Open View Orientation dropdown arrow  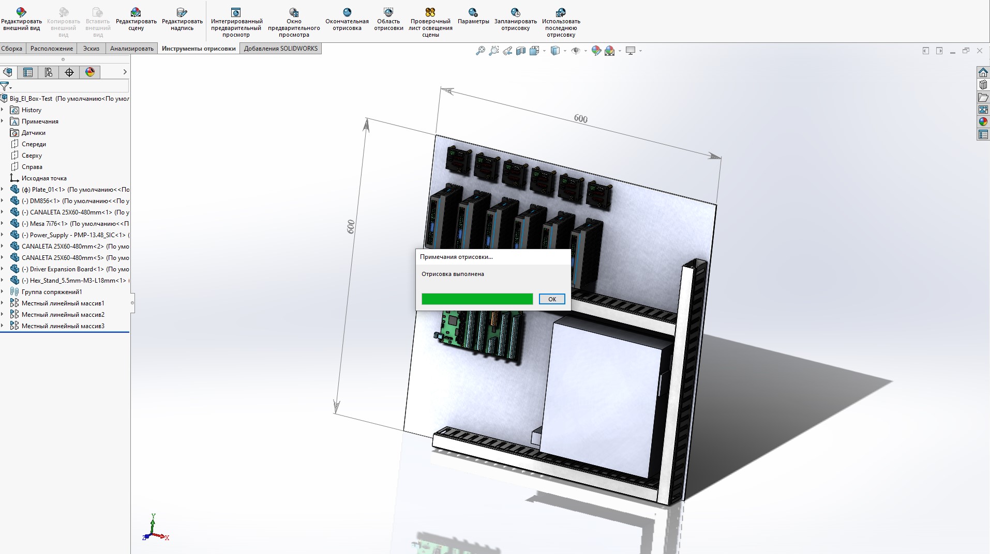(544, 51)
